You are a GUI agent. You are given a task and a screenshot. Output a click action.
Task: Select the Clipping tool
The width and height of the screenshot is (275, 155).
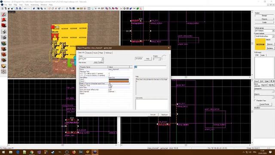[x=4, y=66]
